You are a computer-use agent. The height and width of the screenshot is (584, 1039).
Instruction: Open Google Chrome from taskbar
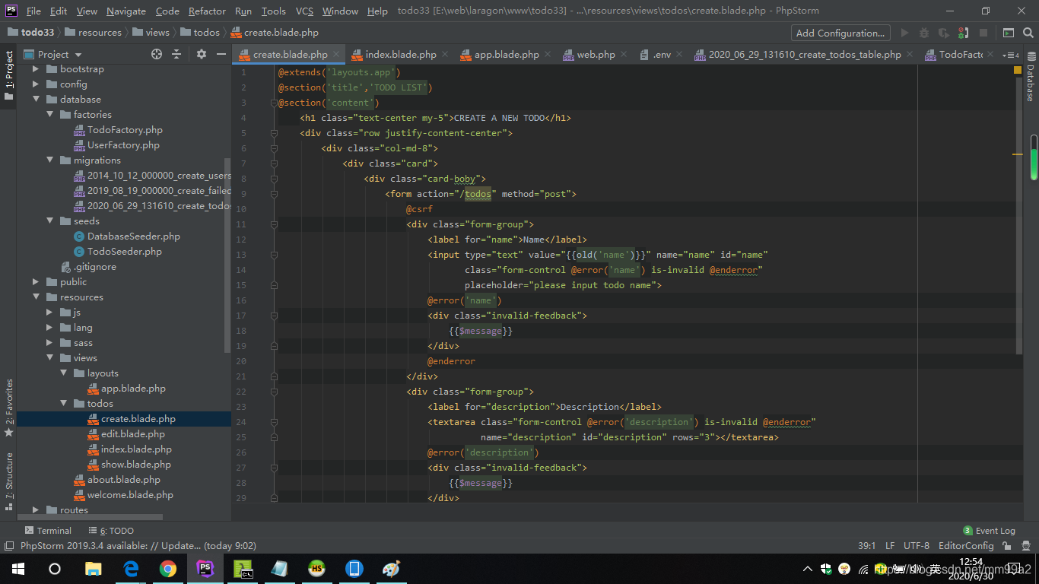(168, 568)
